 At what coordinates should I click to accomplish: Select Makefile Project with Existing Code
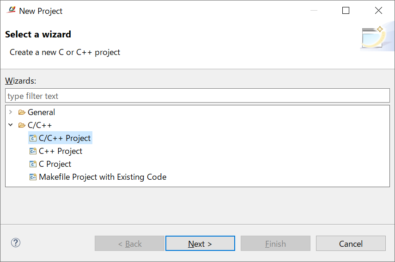coord(103,177)
